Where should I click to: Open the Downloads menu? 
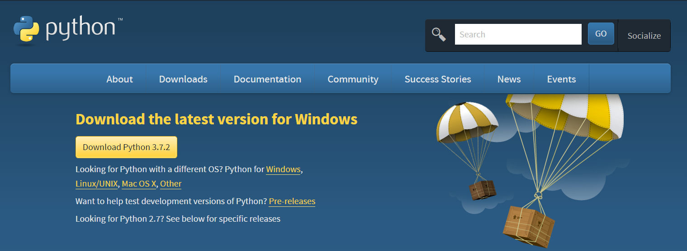pyautogui.click(x=183, y=79)
